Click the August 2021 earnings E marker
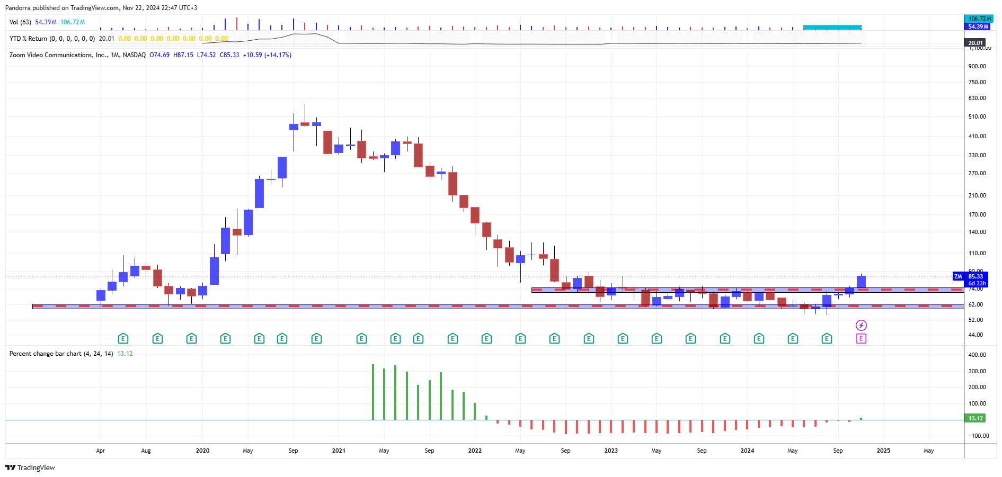1002x477 pixels. click(x=418, y=338)
